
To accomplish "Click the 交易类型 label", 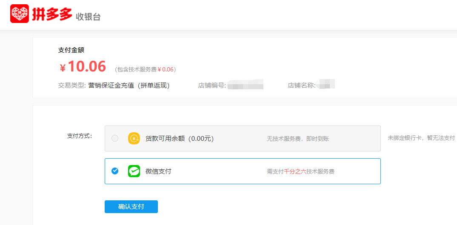I will (x=72, y=85).
